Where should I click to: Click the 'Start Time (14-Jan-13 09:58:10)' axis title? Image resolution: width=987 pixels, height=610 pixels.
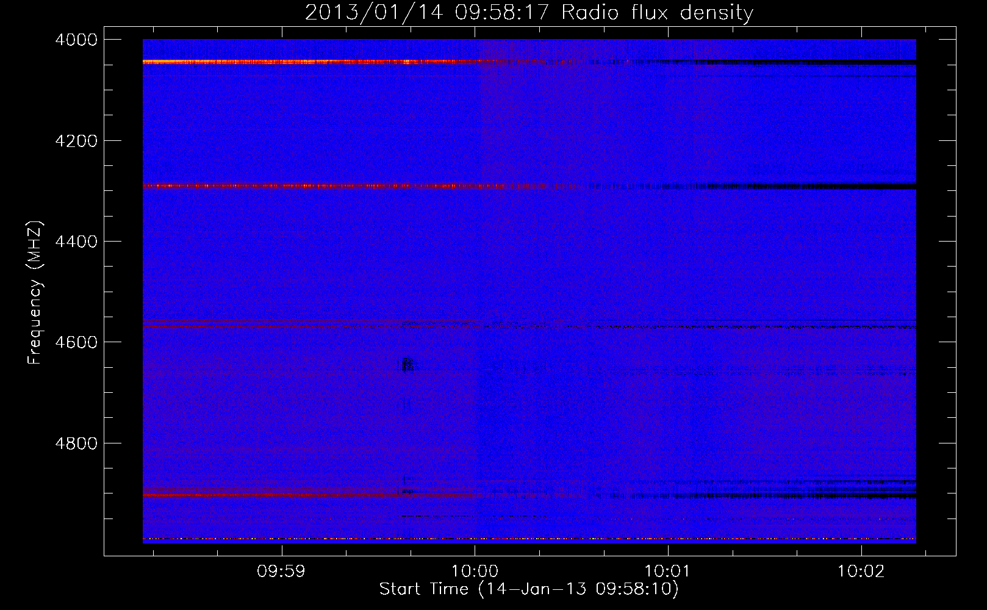(x=529, y=589)
